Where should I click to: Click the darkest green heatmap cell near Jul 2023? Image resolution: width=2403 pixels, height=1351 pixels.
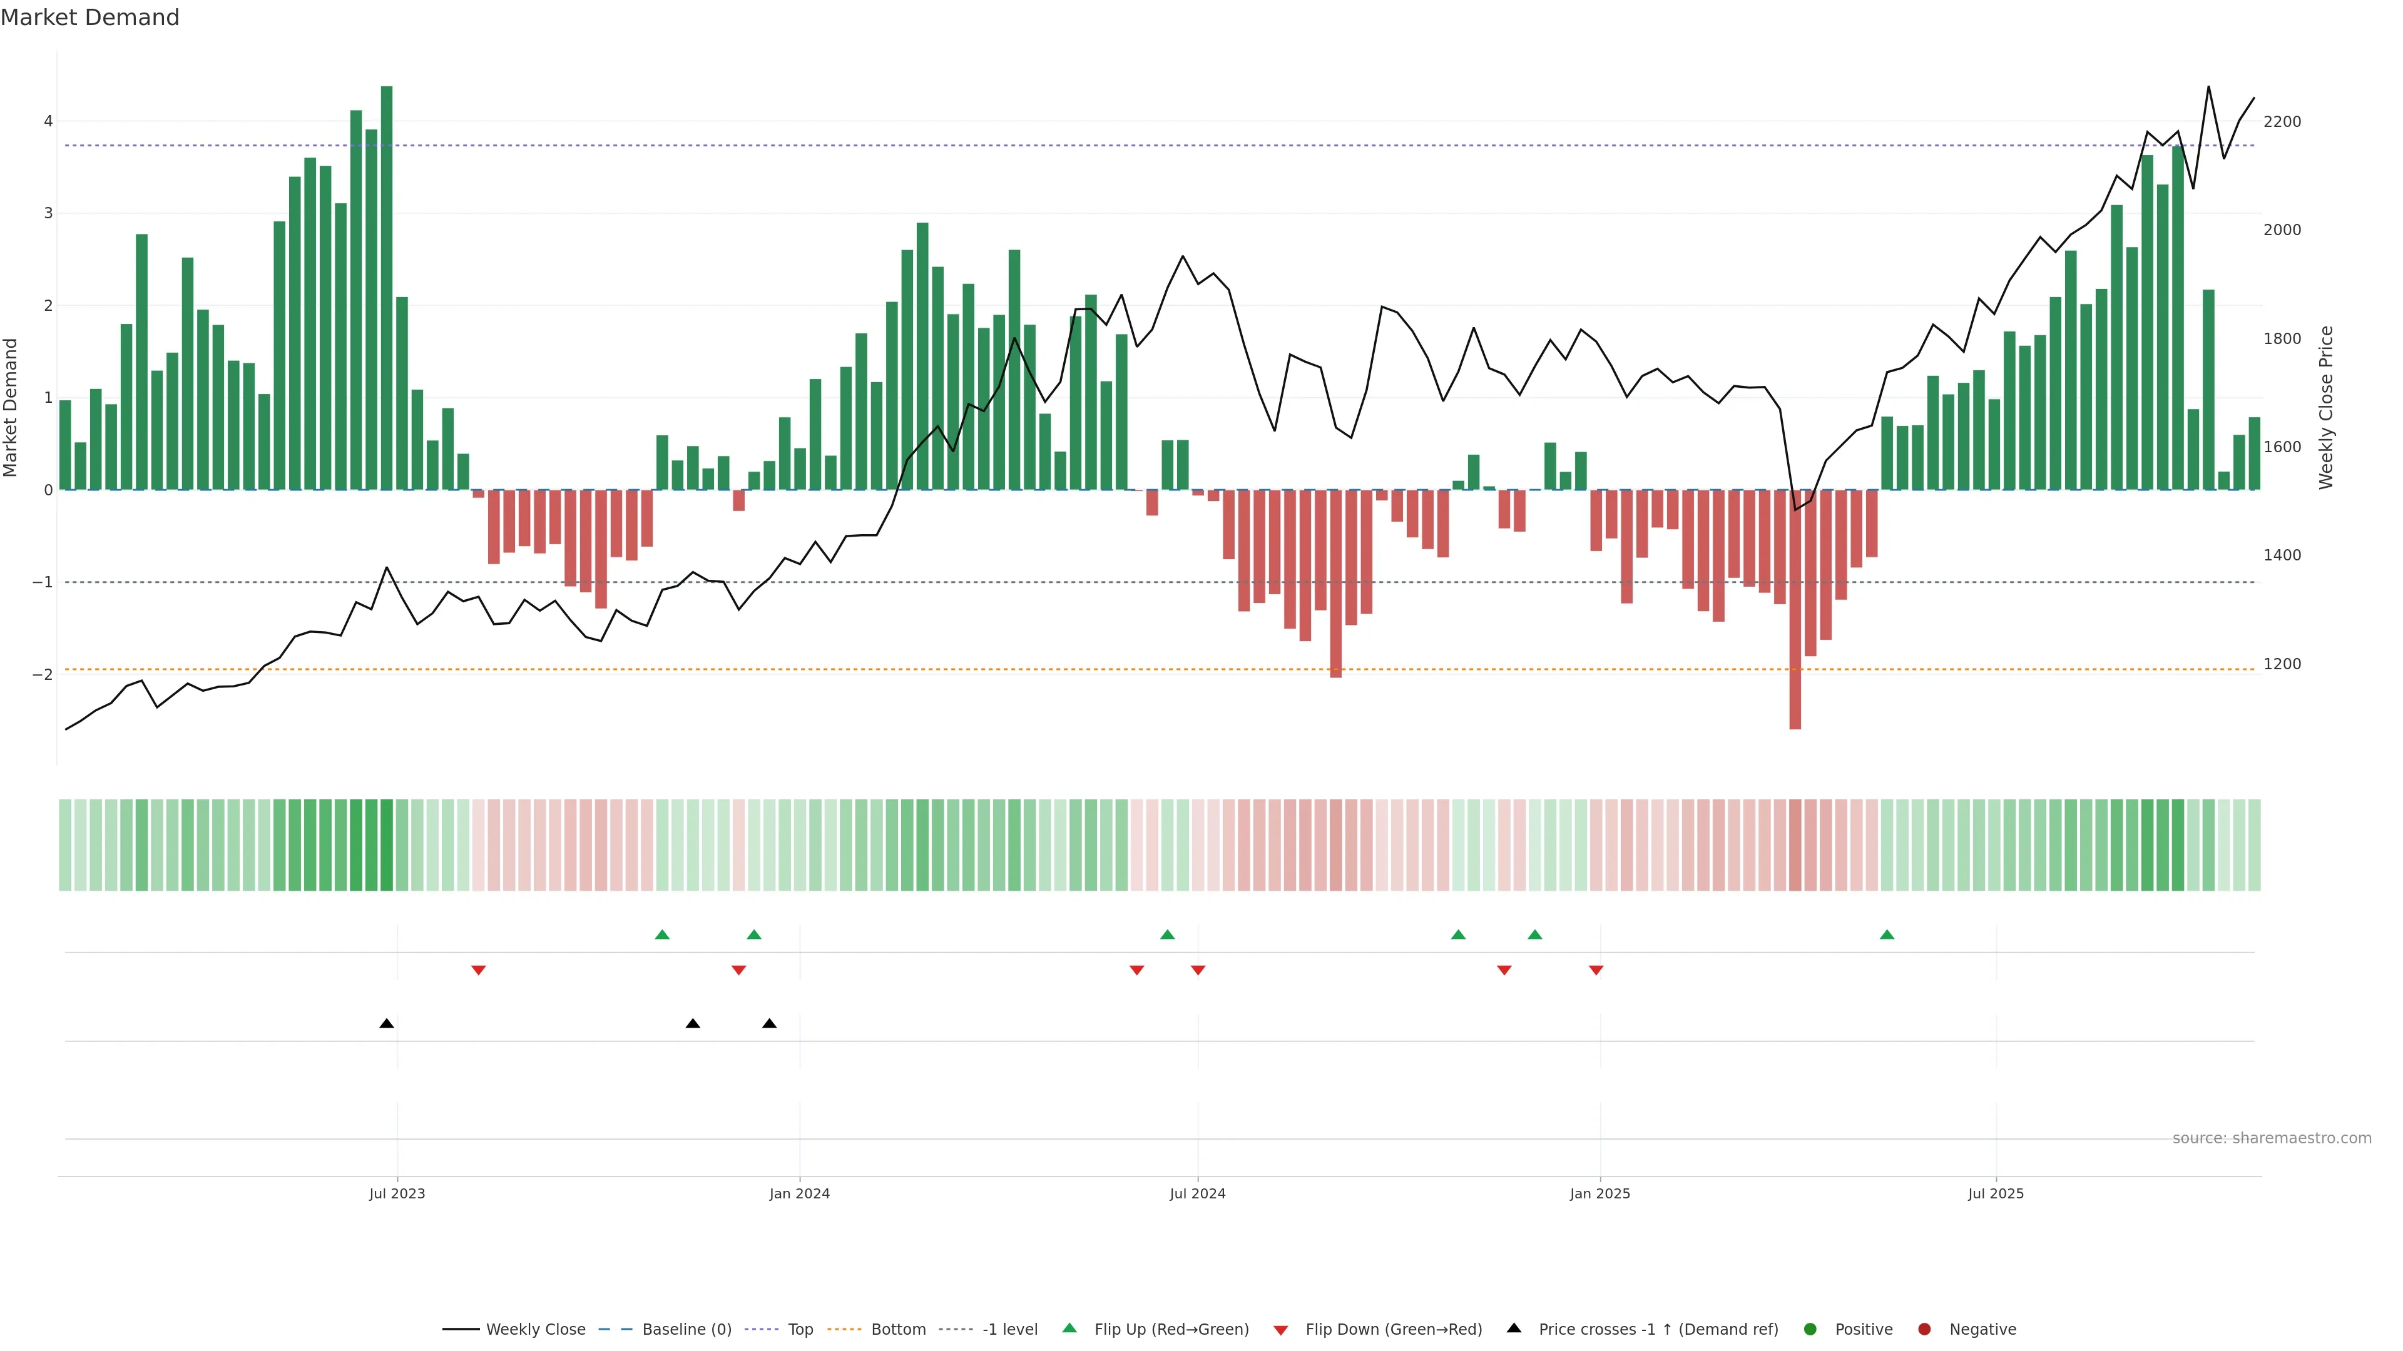coord(386,845)
